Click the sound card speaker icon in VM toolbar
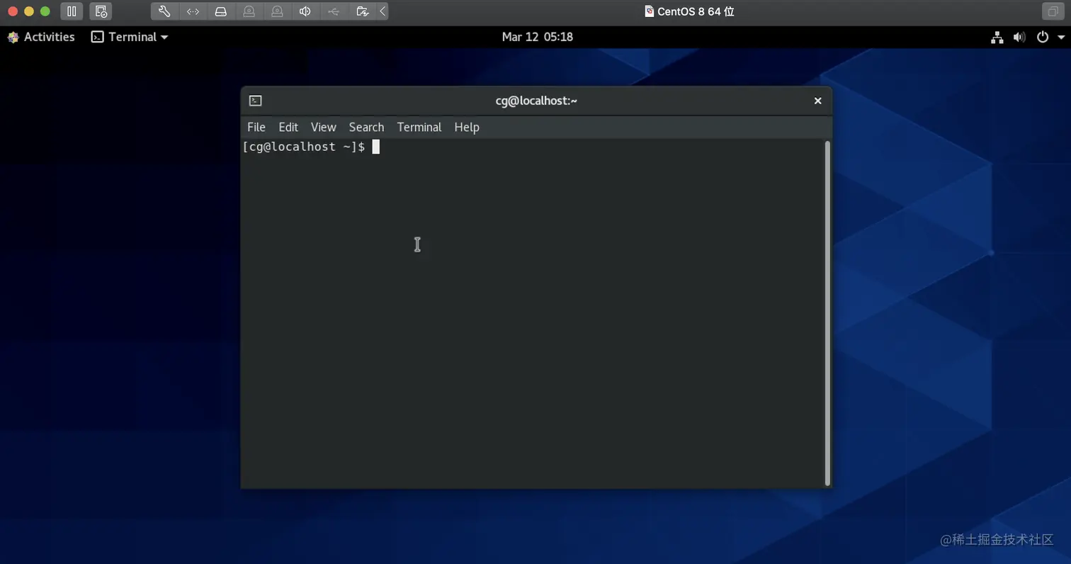This screenshot has width=1071, height=564. point(305,11)
